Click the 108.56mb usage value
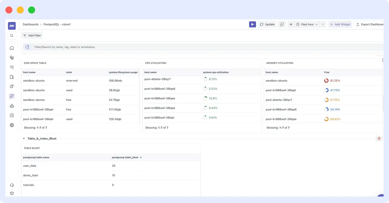This screenshot has height=203, width=389. pos(115,81)
